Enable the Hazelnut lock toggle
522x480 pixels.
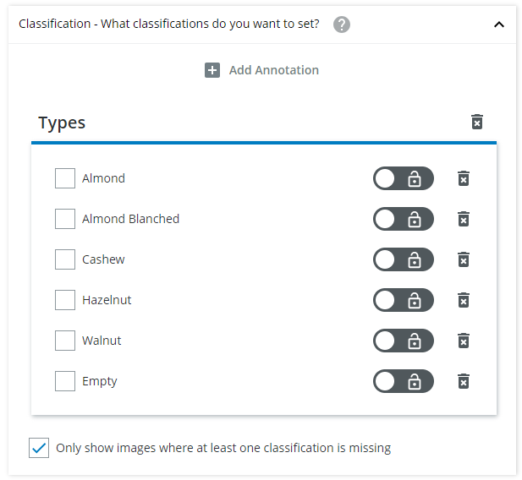pyautogui.click(x=403, y=300)
